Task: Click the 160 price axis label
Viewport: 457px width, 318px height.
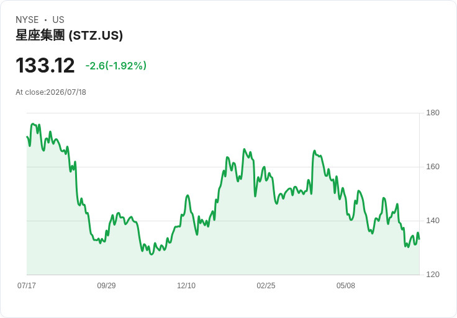Action: 433,167
